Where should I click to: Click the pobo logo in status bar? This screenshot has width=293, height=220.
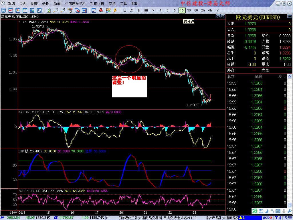(268, 218)
